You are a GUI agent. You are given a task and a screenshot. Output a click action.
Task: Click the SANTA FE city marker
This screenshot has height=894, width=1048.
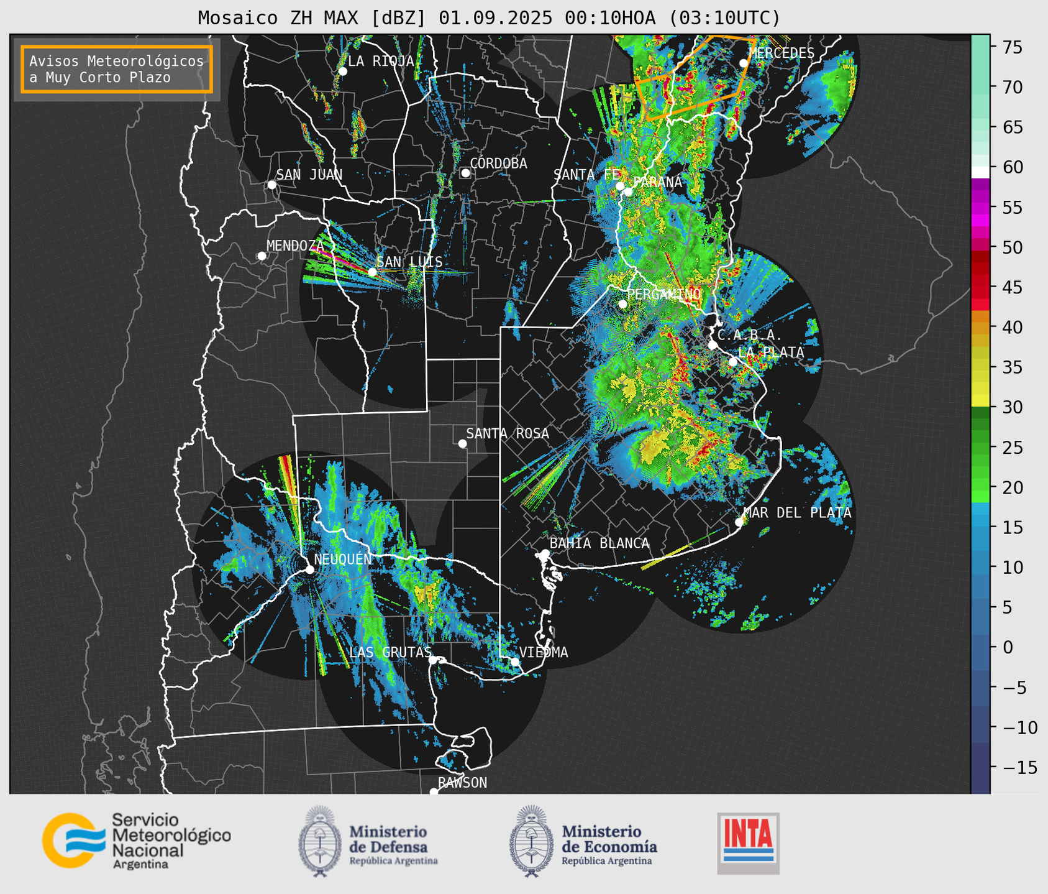[620, 186]
